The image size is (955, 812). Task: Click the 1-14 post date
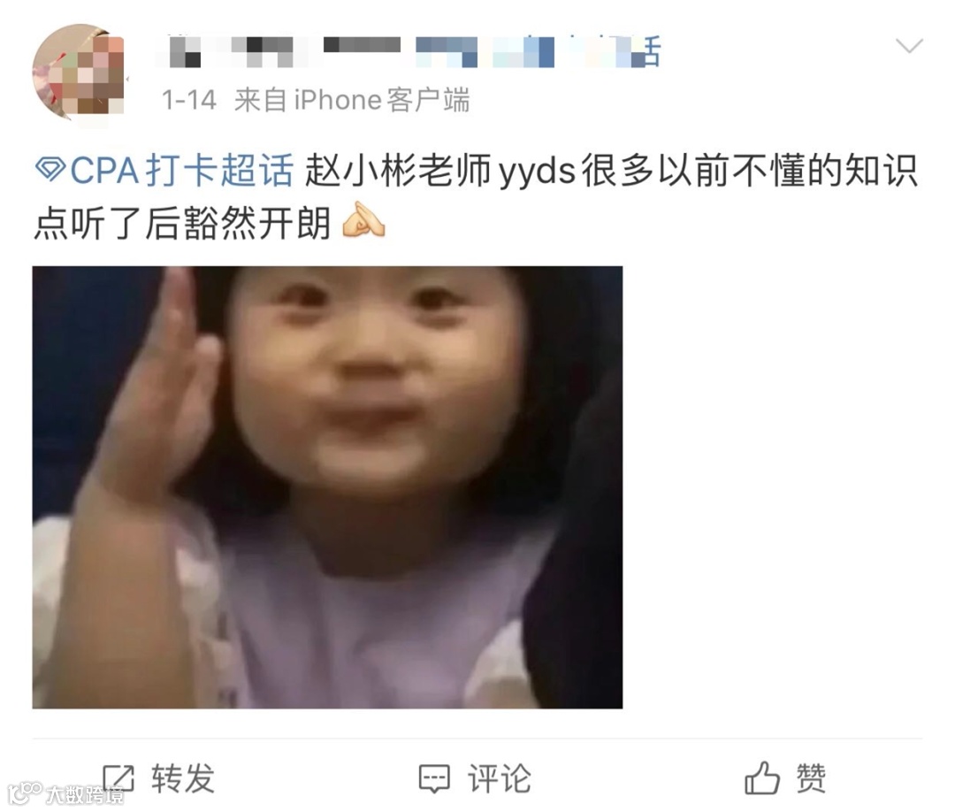(189, 101)
